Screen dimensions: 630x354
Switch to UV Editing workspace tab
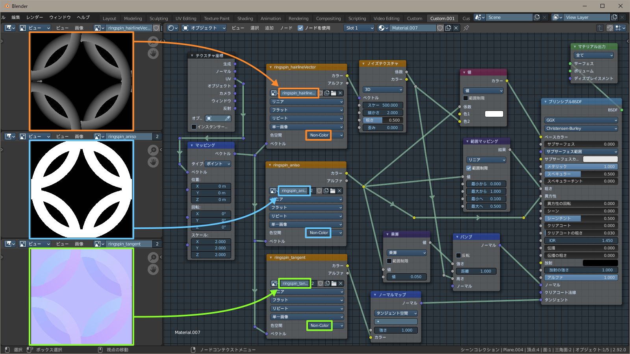click(x=186, y=18)
